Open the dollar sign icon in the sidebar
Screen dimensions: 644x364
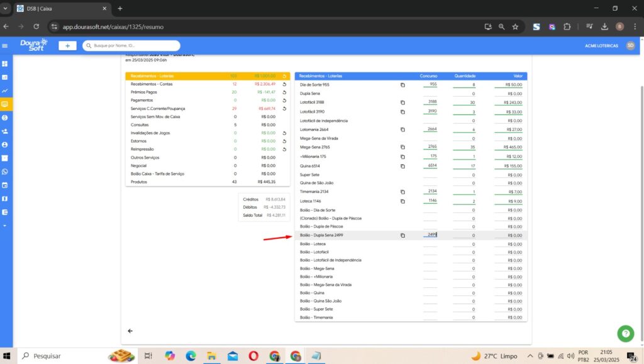5,118
